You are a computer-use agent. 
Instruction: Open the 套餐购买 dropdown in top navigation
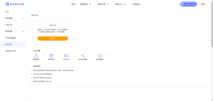[85, 4]
